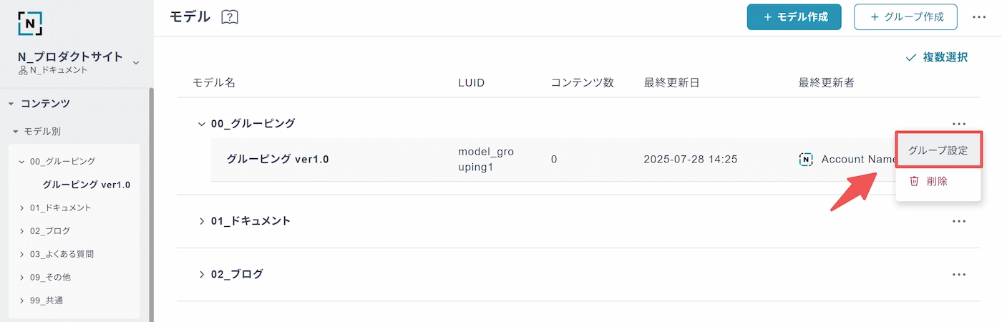
Task: Expand the 02_ブログ group in the table
Action: pos(201,274)
